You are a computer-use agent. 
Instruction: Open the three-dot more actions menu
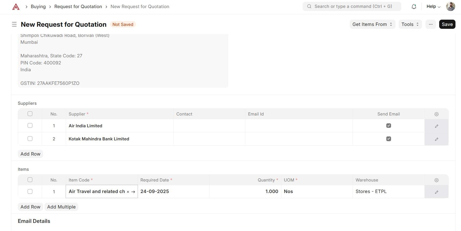[430, 24]
